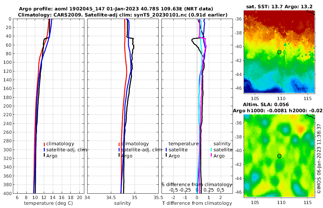This screenshot has height=208, width=323.
Task: Click the T difference from climatology label
Action: pyautogui.click(x=197, y=203)
